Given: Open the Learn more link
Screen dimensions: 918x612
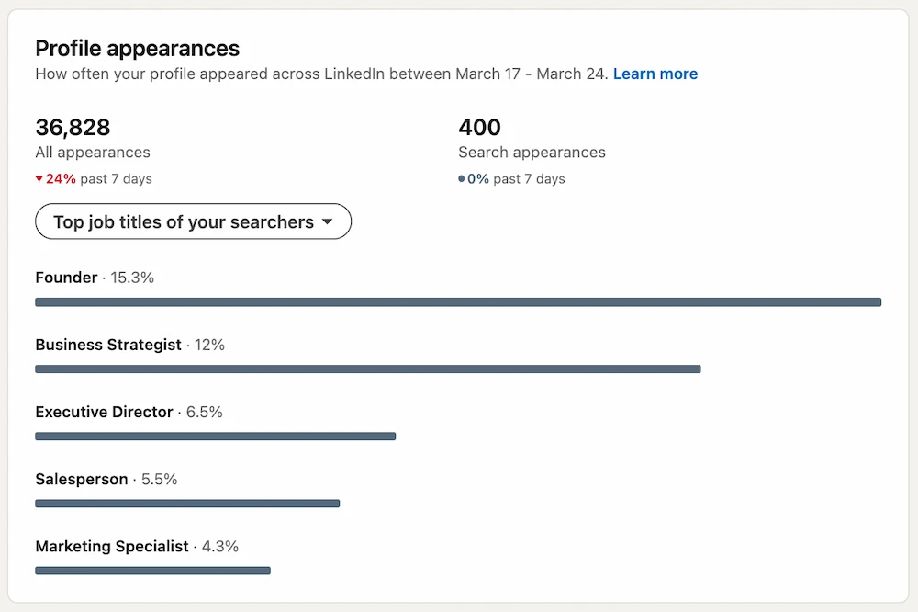Looking at the screenshot, I should tap(655, 74).
